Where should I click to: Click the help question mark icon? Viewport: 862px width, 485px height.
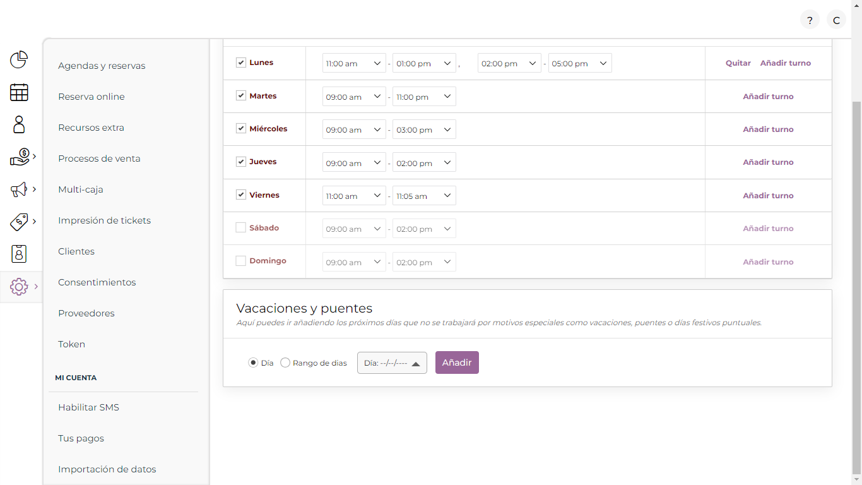[810, 20]
